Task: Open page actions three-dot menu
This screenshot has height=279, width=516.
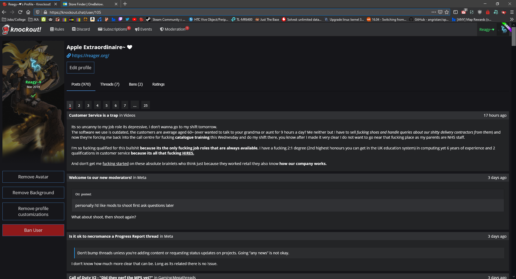Action: [x=433, y=12]
